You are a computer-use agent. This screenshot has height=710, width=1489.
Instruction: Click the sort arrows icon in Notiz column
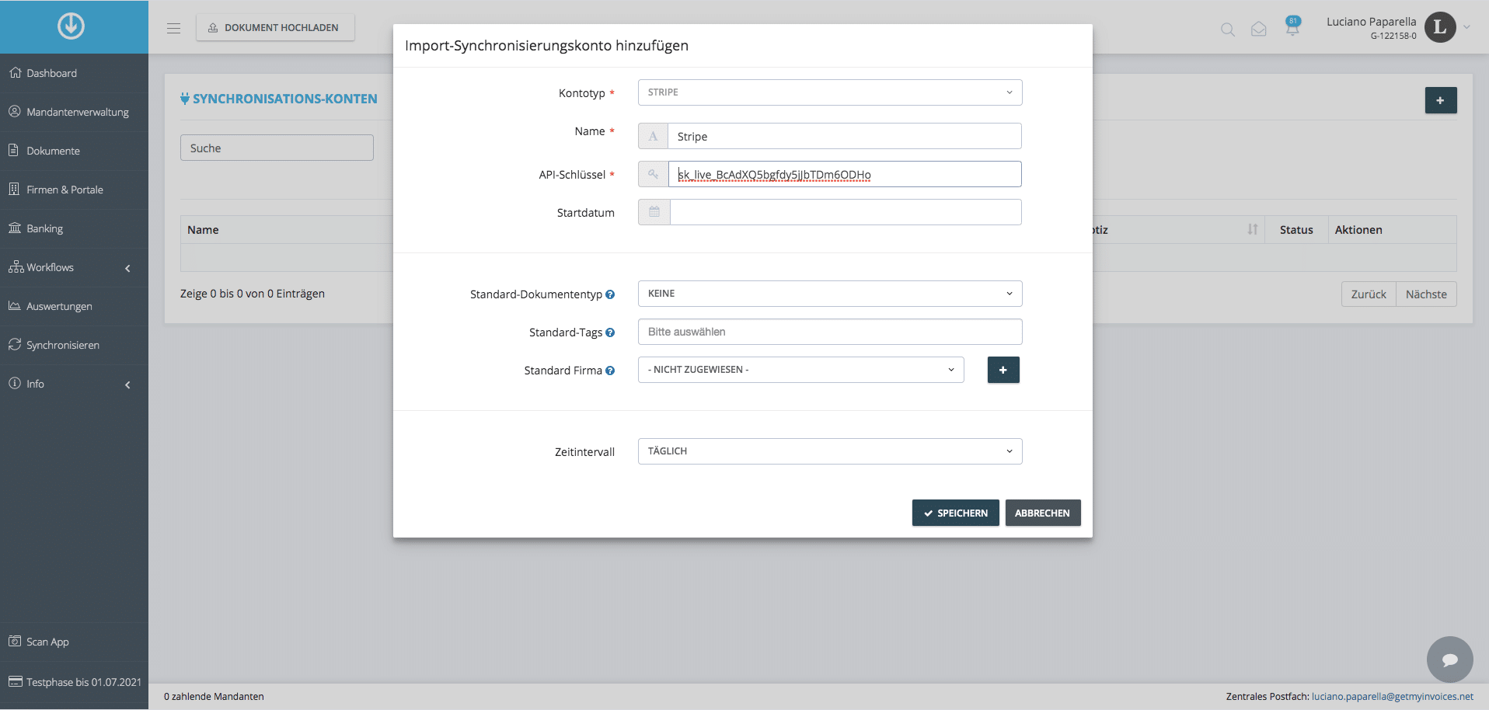(1253, 229)
